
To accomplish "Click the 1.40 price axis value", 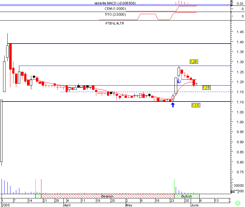I will [240, 42].
